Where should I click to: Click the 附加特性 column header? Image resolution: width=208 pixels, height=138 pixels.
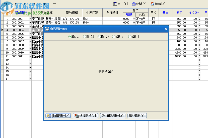[x=112, y=12]
